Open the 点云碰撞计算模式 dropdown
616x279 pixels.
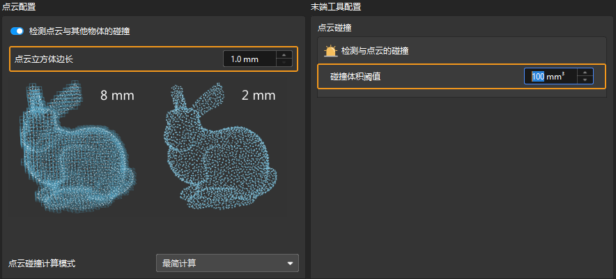227,263
